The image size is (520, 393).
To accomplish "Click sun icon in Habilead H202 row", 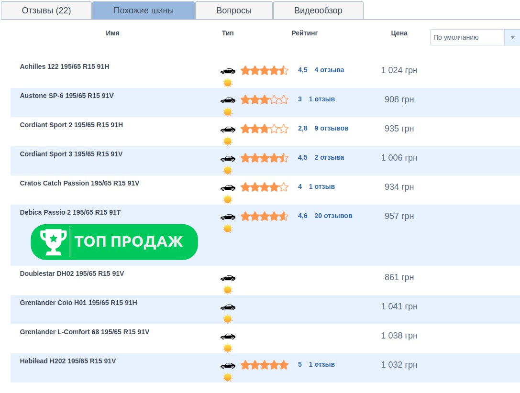I will click(228, 377).
